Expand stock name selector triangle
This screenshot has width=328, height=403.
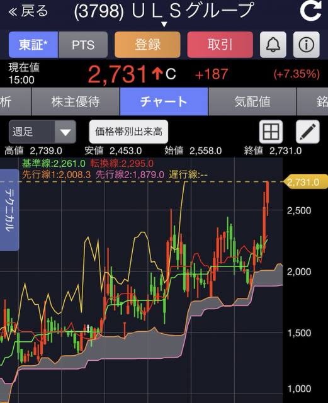(164, 25)
